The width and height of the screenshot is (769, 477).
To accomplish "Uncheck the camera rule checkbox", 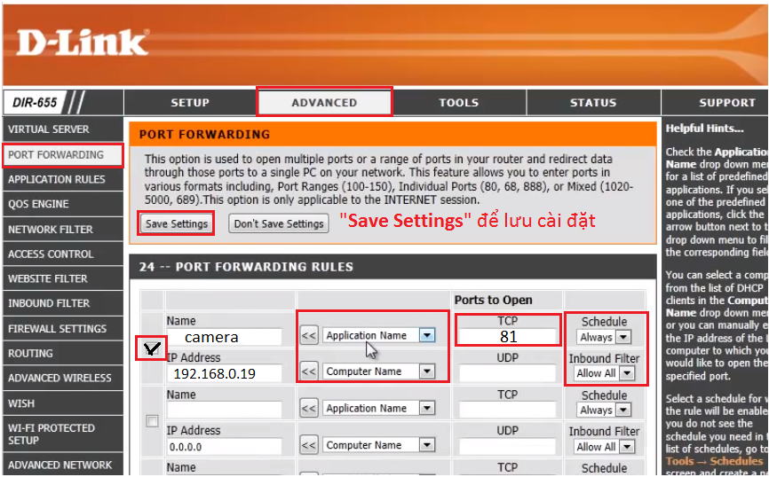I will (152, 348).
